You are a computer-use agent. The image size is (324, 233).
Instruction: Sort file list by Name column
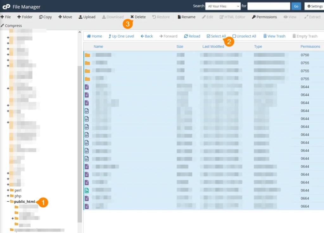[x=98, y=47]
